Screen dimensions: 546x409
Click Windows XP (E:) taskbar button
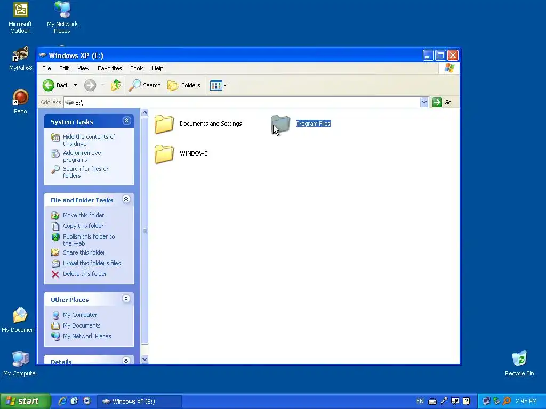139,402
